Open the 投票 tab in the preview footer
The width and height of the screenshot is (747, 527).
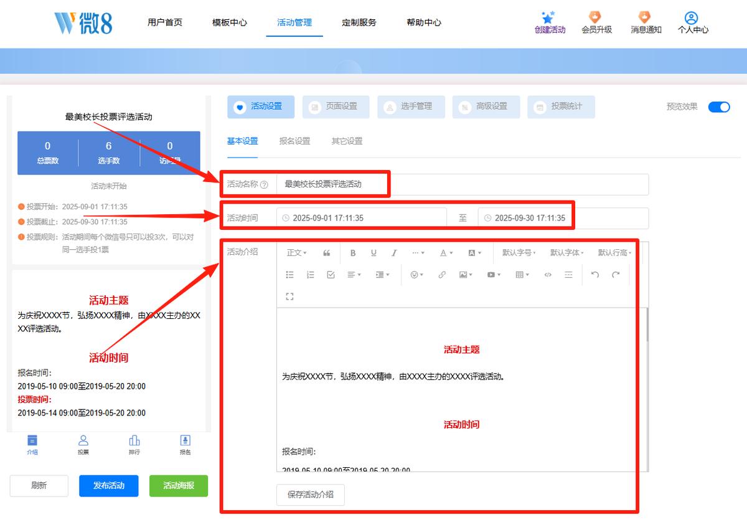pyautogui.click(x=83, y=445)
